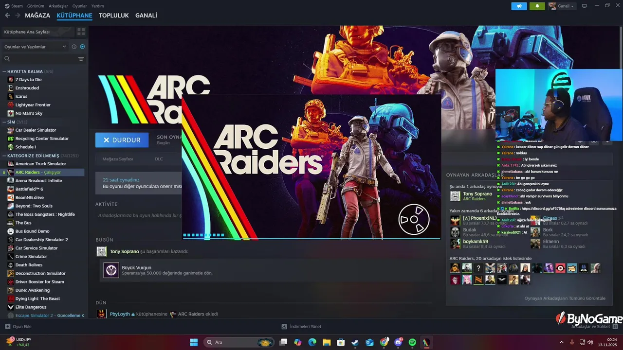The image size is (623, 350).
Task: Open Task View on the taskbar
Action: coord(283,342)
